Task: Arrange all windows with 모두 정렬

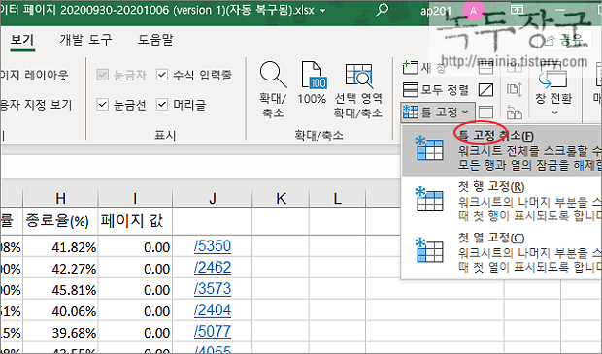Action: tap(436, 90)
